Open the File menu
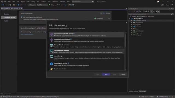 [5, 2]
